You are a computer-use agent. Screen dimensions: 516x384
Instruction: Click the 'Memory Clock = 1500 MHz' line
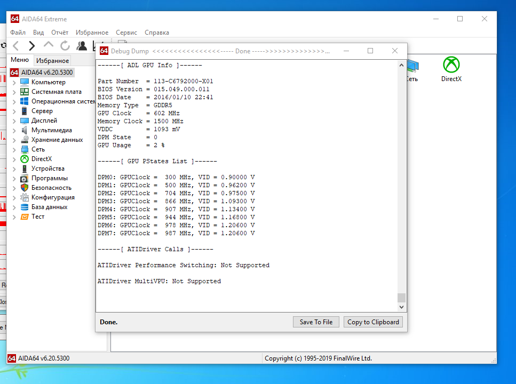click(140, 121)
